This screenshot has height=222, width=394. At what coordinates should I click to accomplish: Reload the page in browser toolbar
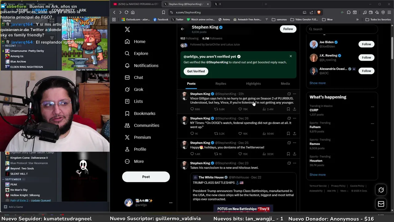(x=127, y=12)
